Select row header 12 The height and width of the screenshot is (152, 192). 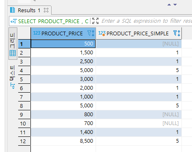pyautogui.click(x=25, y=141)
